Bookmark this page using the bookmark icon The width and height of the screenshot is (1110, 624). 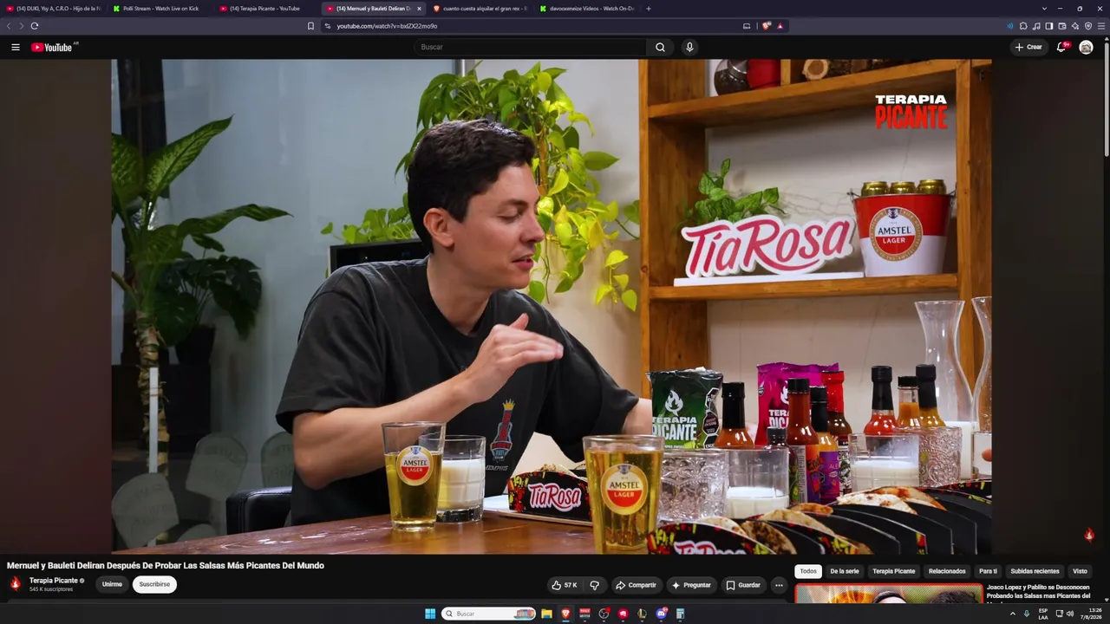(x=310, y=26)
